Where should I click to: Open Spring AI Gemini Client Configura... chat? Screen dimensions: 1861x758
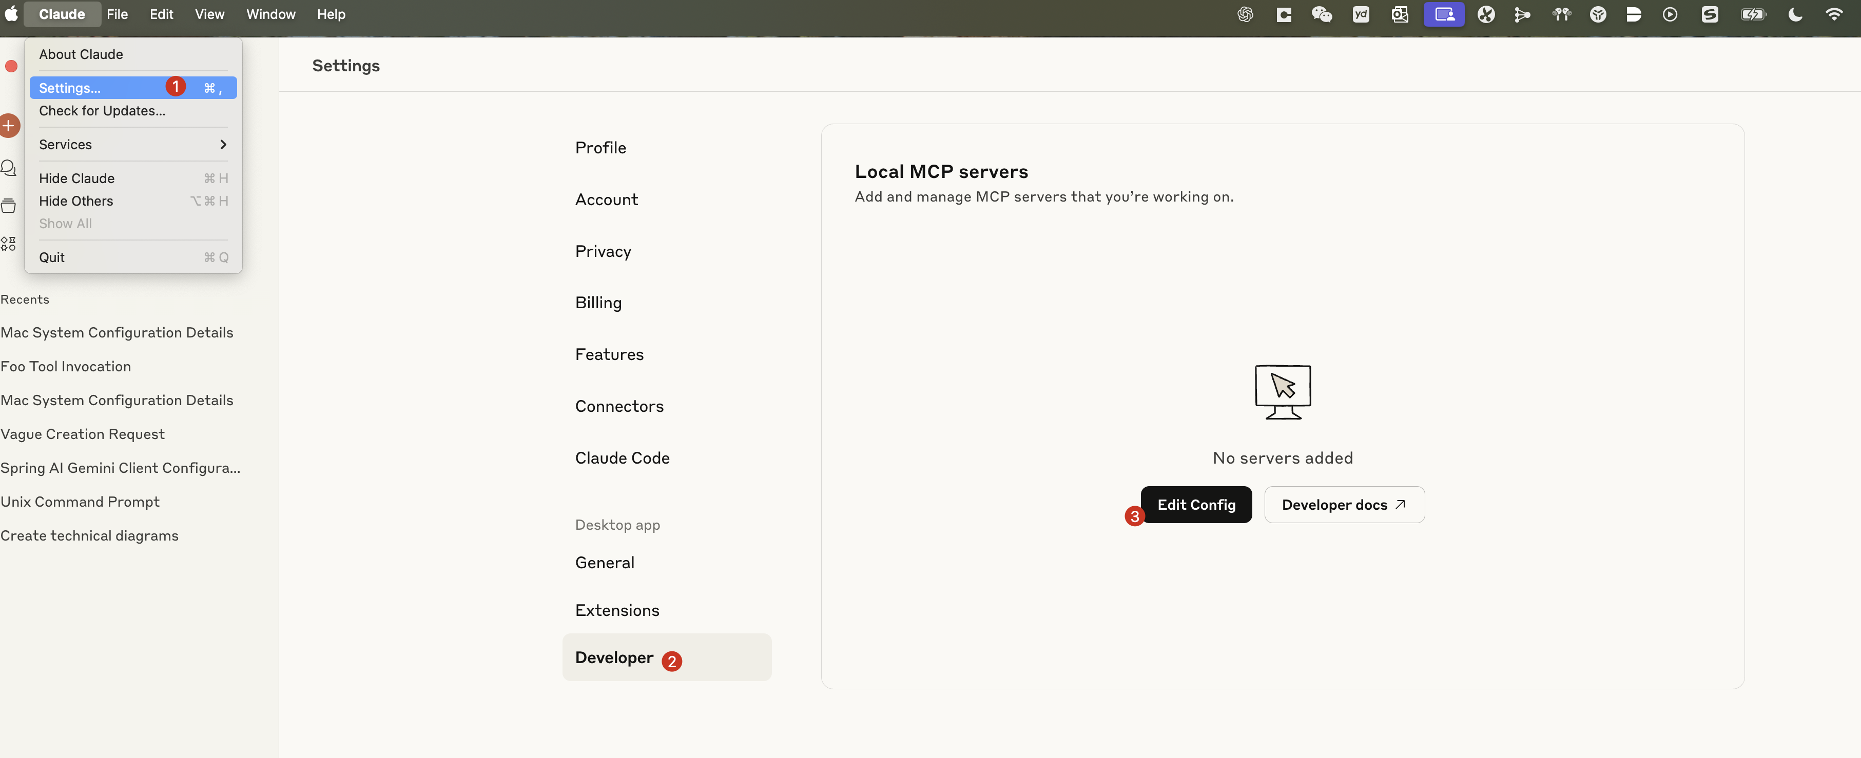pyautogui.click(x=121, y=469)
